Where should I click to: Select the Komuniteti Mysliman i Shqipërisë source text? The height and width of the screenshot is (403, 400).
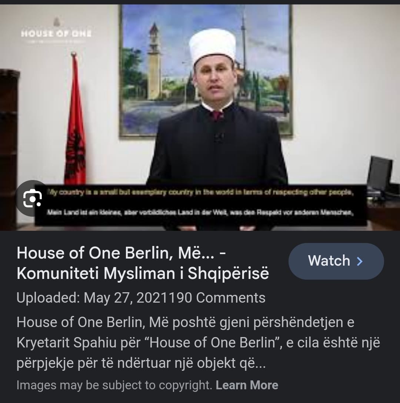point(143,273)
